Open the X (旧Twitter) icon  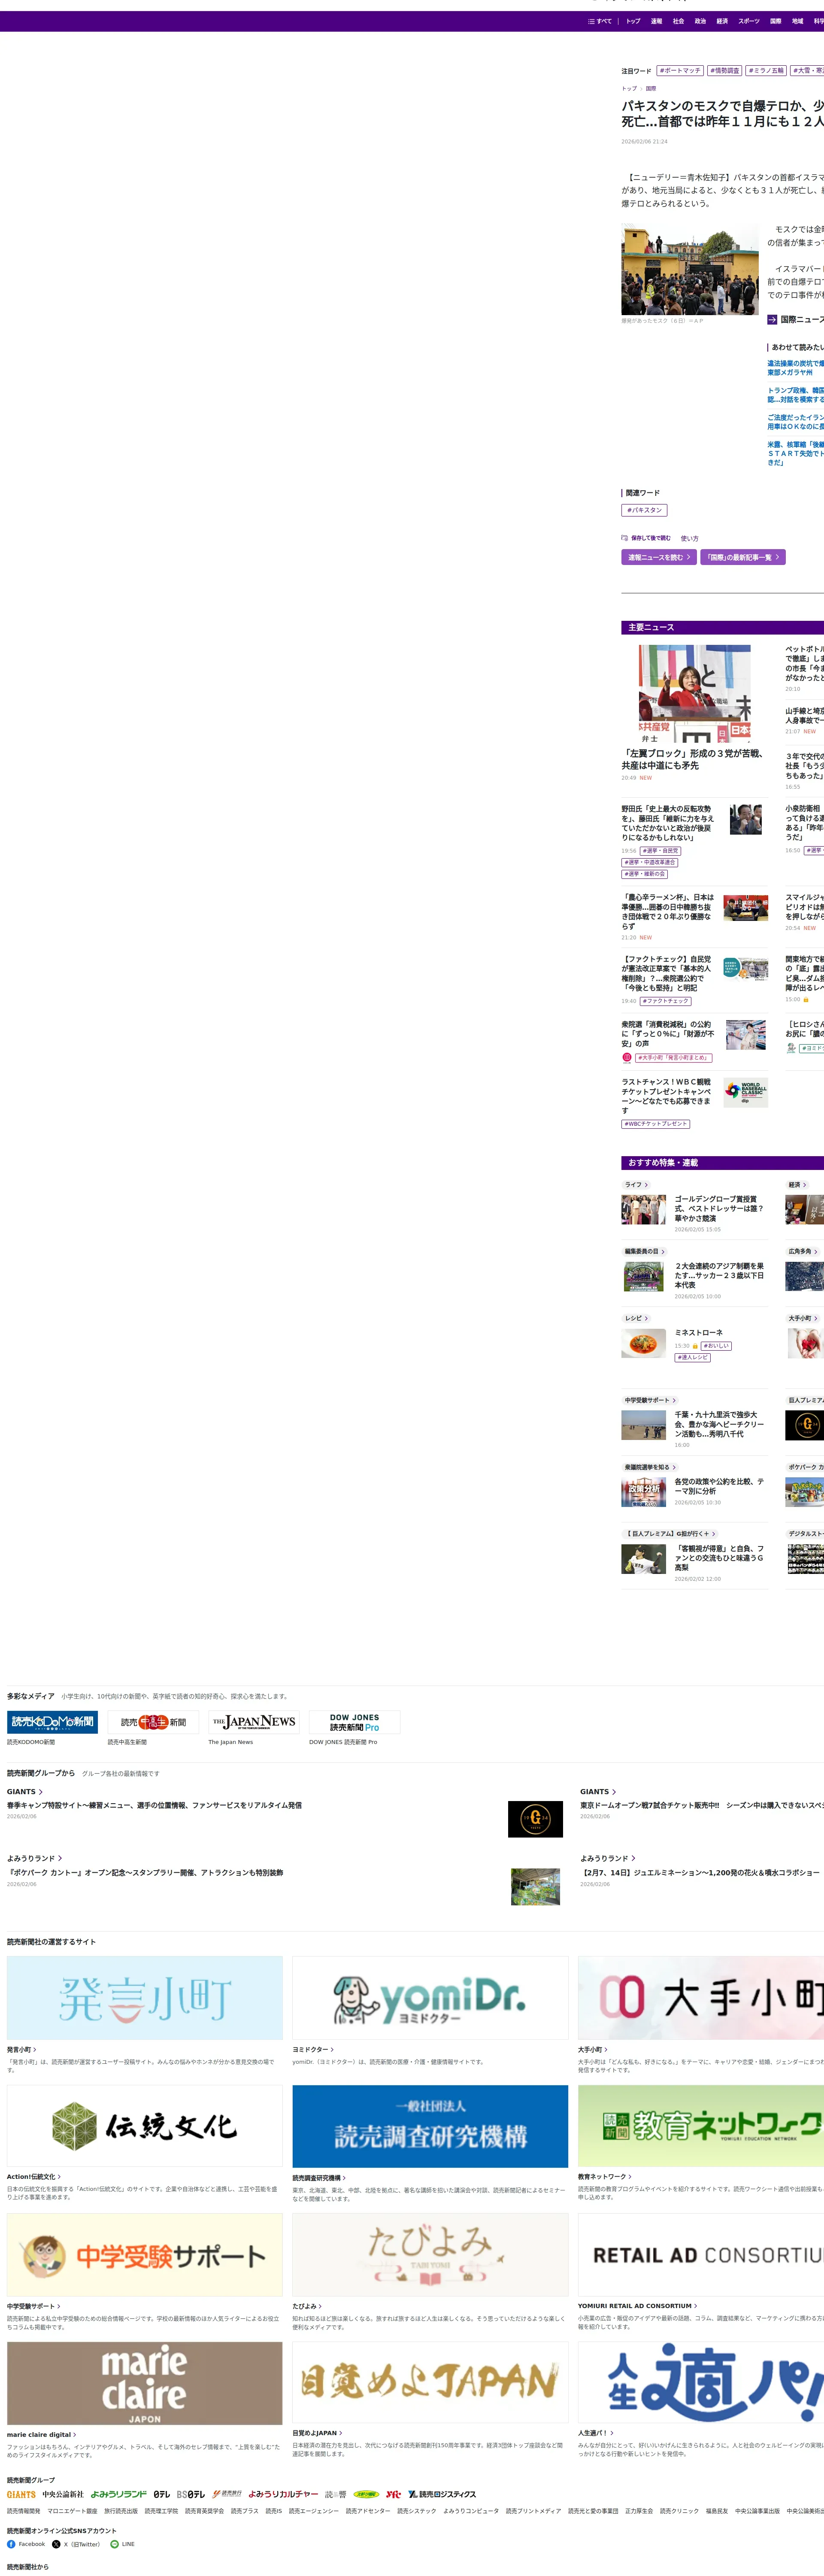tap(56, 2544)
